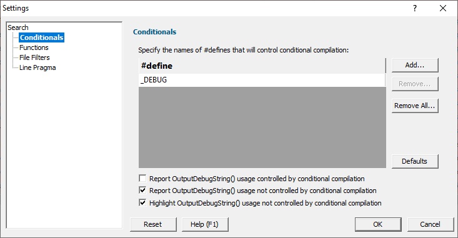Enable reporting usage controlled by conditional compilation
458x238 pixels.
pos(142,178)
